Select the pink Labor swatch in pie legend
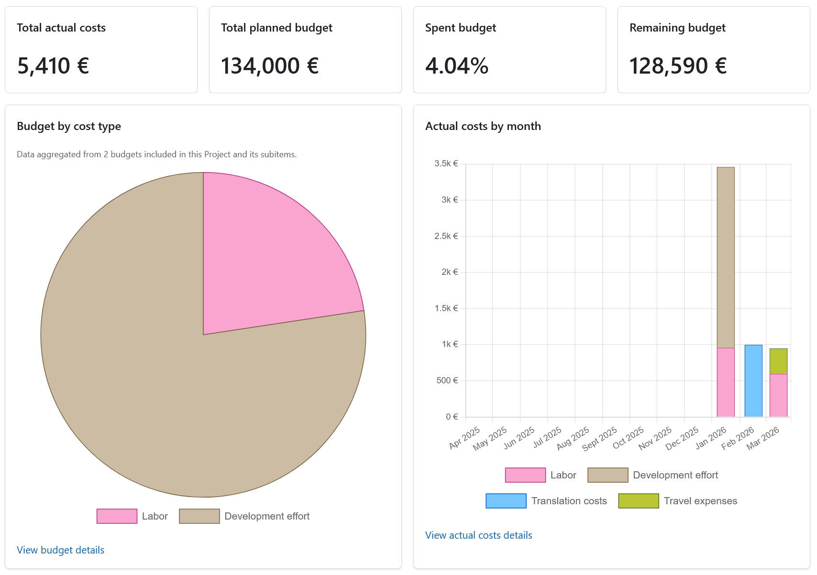Viewport: 817px width, 575px height. click(x=117, y=516)
